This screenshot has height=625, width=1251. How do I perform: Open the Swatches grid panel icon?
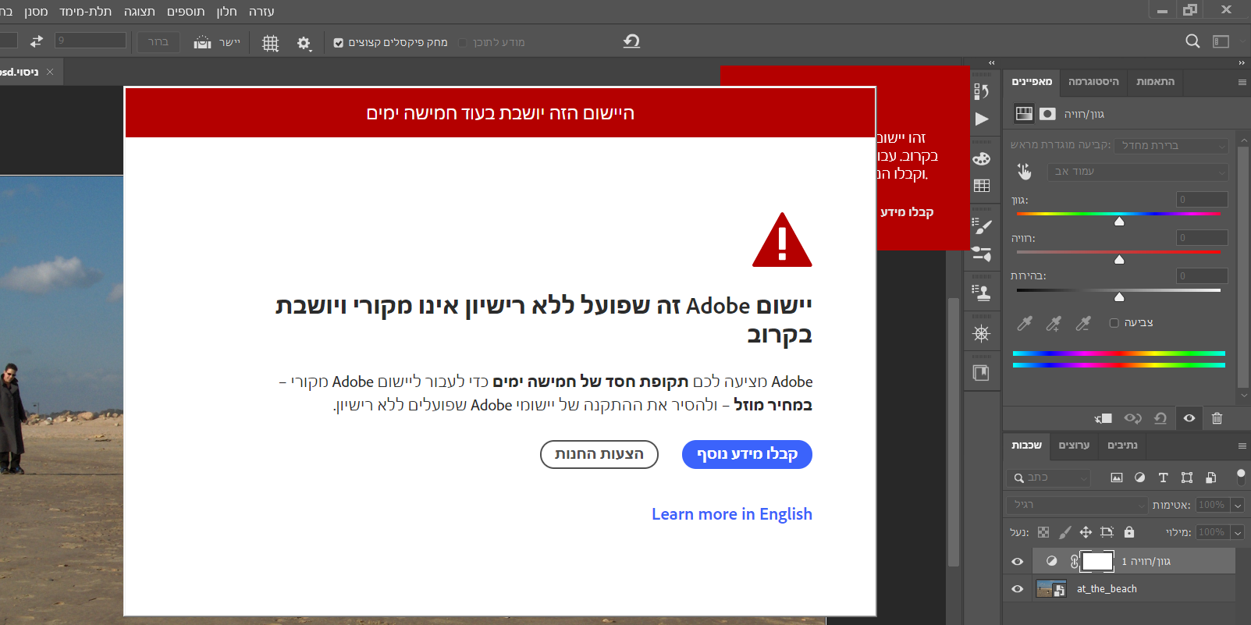(x=982, y=186)
